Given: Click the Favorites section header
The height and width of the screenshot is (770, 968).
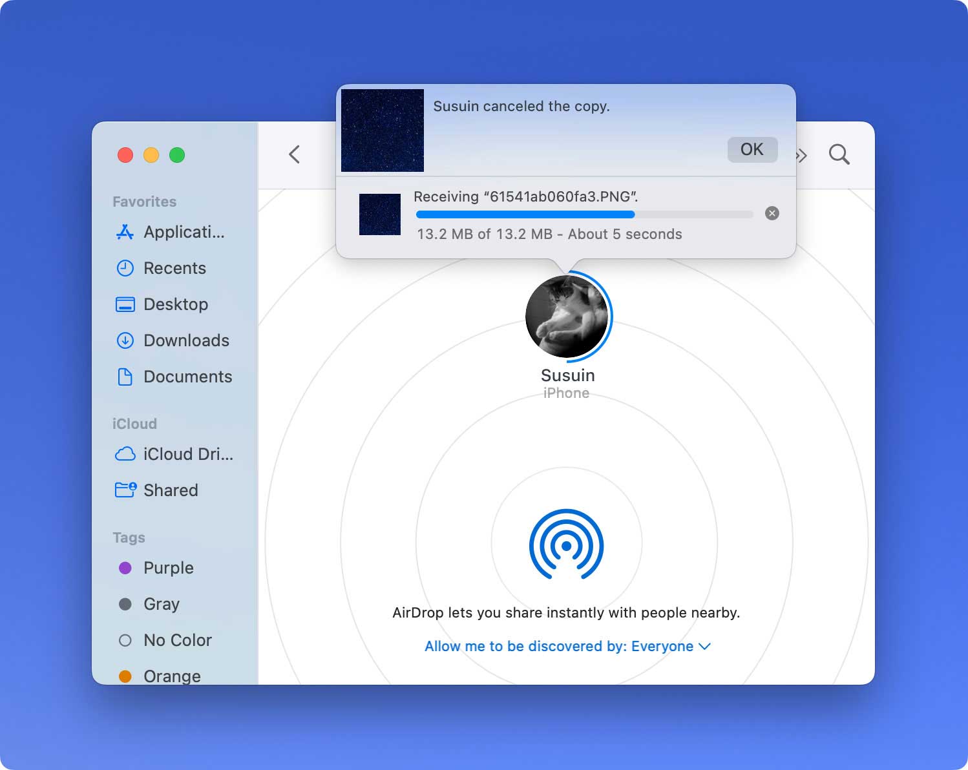Looking at the screenshot, I should pos(144,202).
